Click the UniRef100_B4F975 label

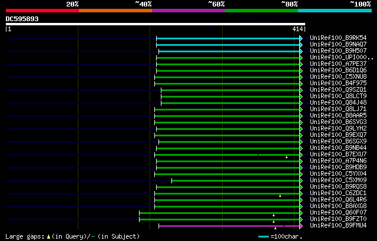(338, 83)
